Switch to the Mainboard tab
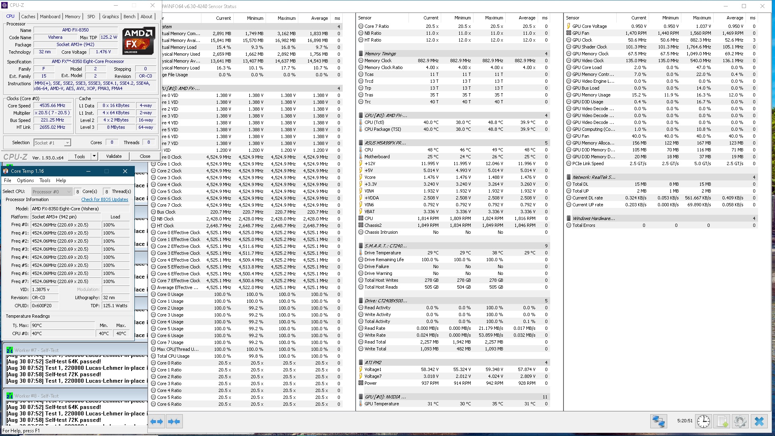Viewport: 775px width, 436px height. (50, 17)
